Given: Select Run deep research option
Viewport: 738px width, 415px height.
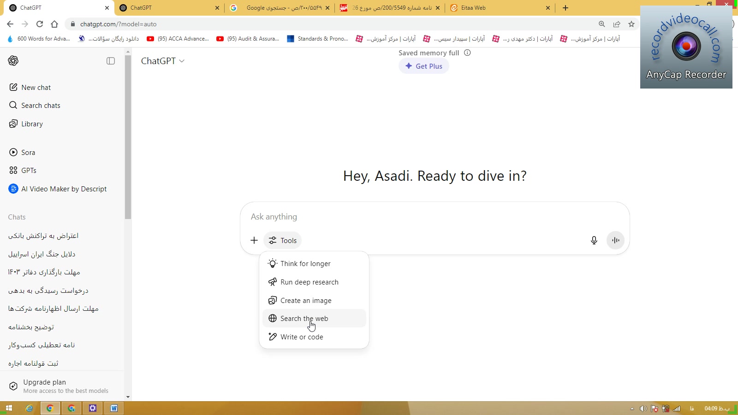Looking at the screenshot, I should (314, 282).
